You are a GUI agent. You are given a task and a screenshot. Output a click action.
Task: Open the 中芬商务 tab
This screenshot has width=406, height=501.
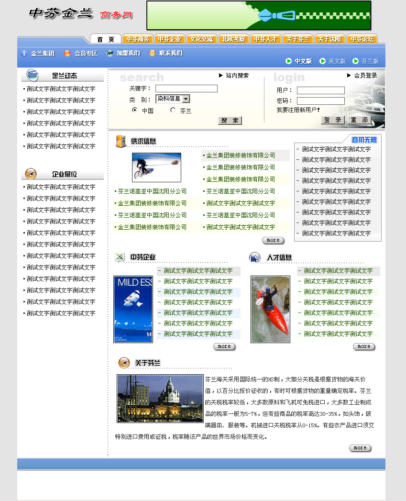[x=138, y=39]
